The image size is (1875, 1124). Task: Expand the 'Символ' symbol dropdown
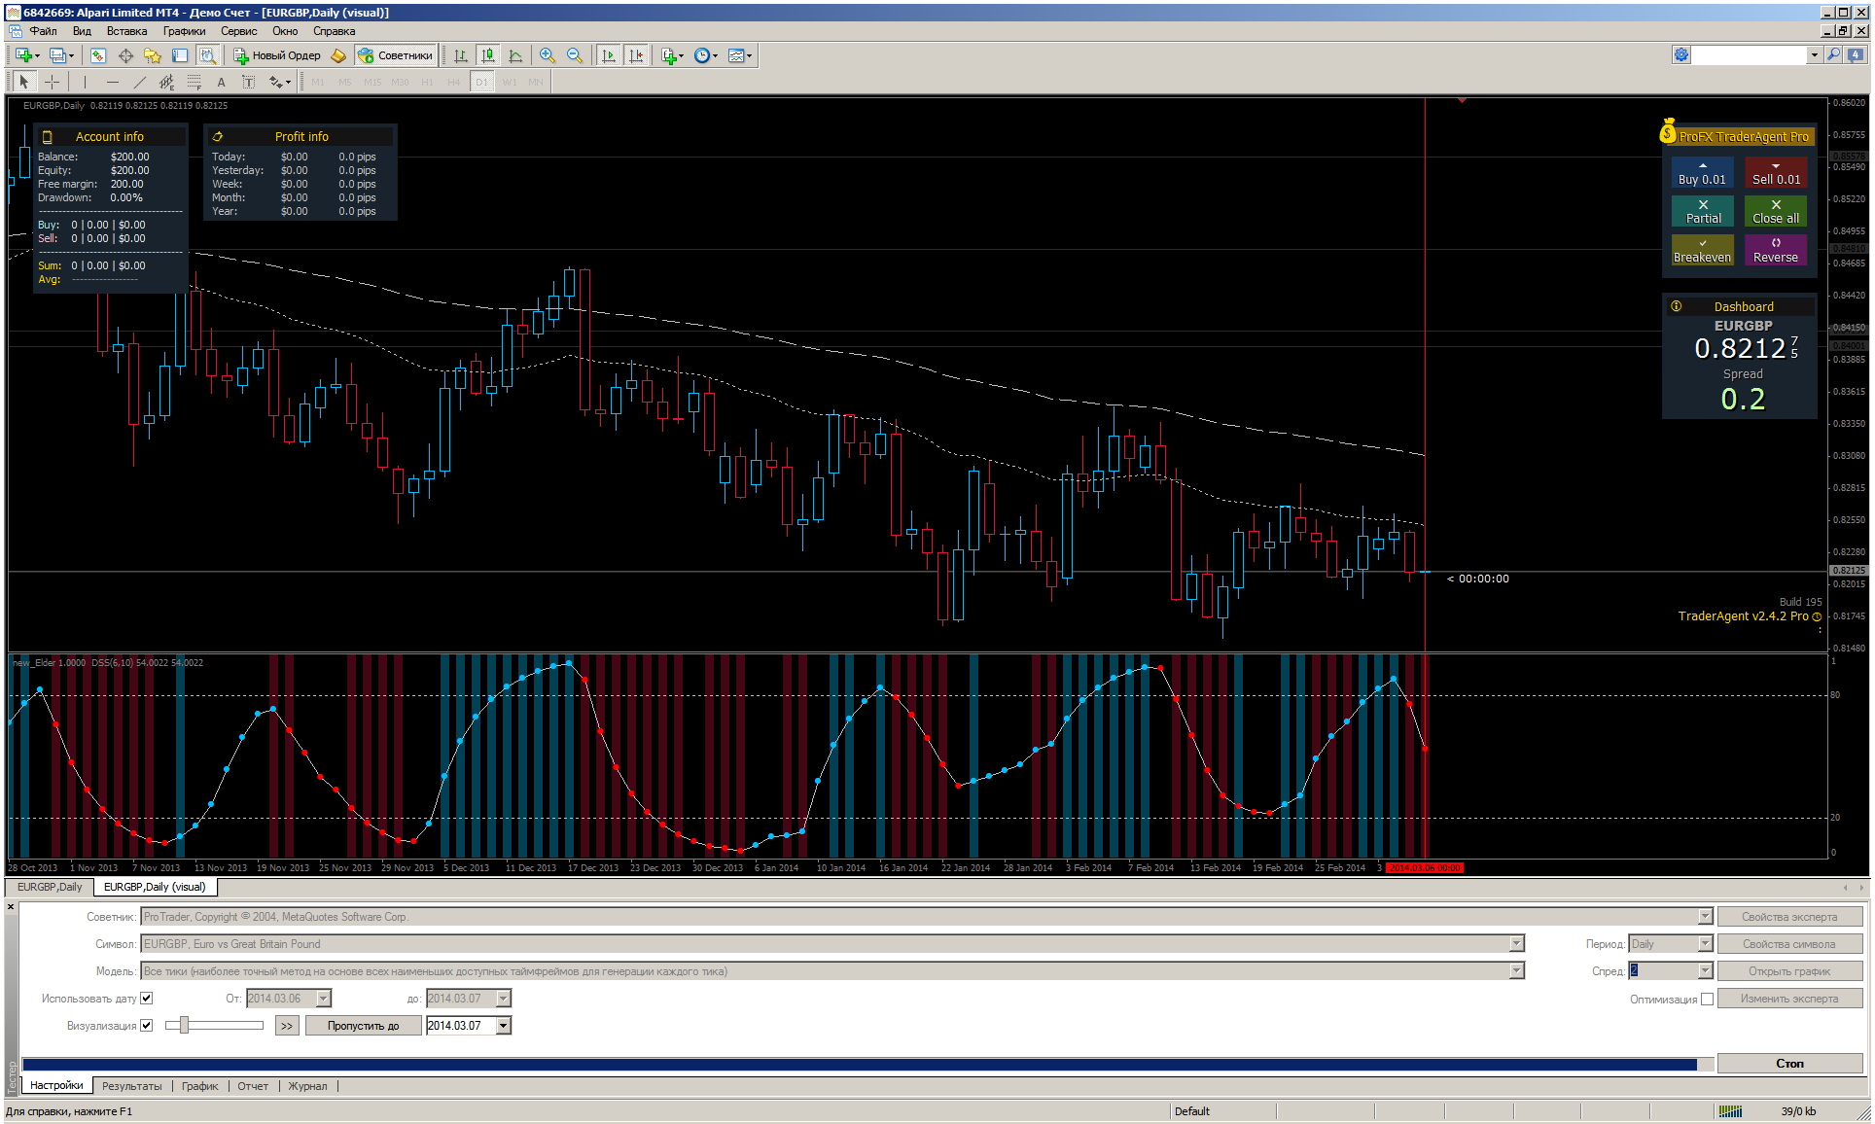pos(1516,944)
